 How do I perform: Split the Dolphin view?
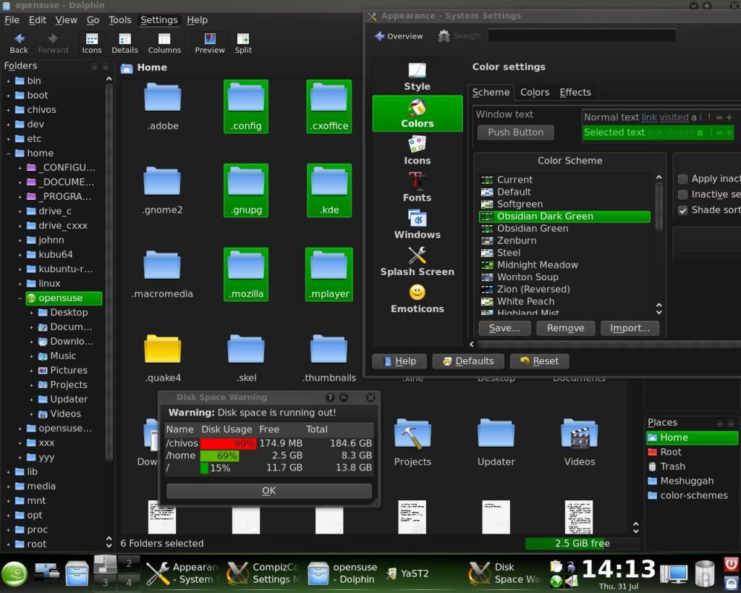(x=243, y=43)
